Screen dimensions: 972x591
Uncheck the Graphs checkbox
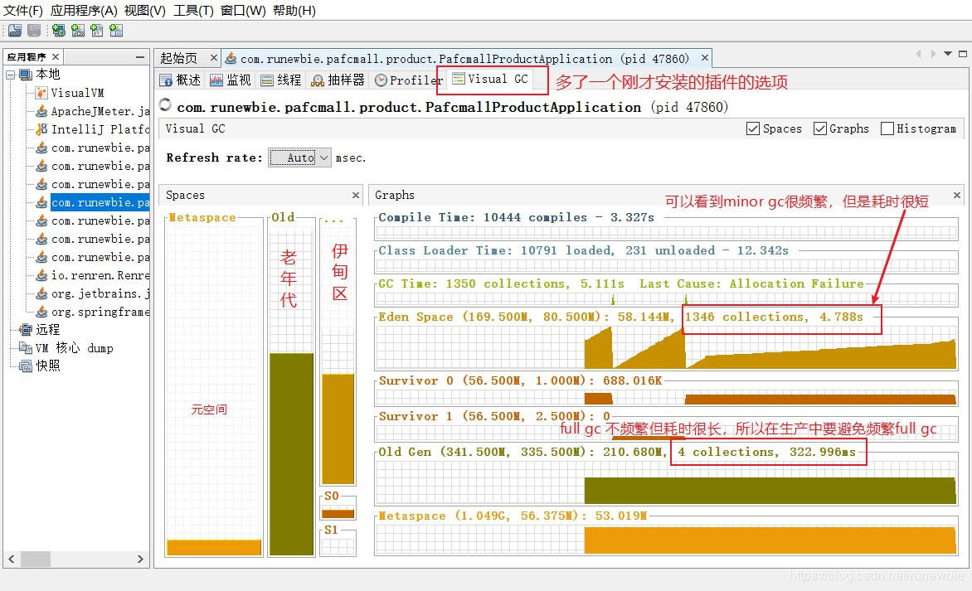pyautogui.click(x=820, y=128)
